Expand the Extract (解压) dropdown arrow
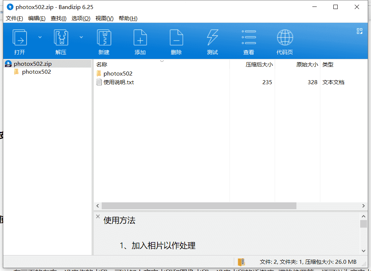The image size is (371, 271). (81, 37)
